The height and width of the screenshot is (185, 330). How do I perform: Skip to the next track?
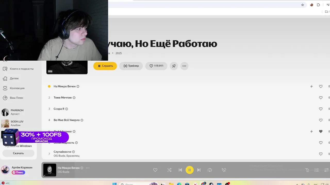(x=199, y=170)
